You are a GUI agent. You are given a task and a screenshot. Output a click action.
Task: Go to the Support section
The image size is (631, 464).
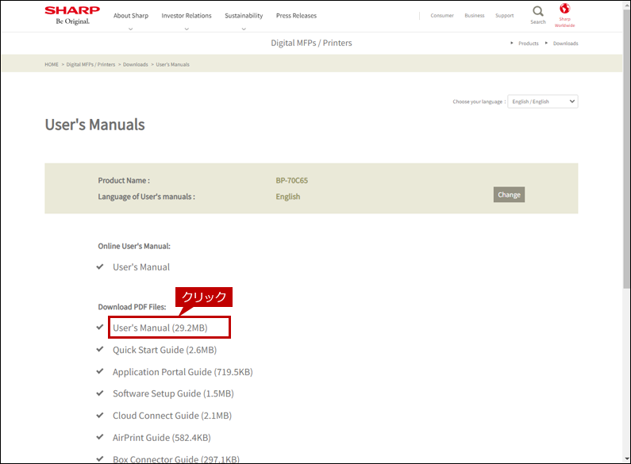point(504,16)
